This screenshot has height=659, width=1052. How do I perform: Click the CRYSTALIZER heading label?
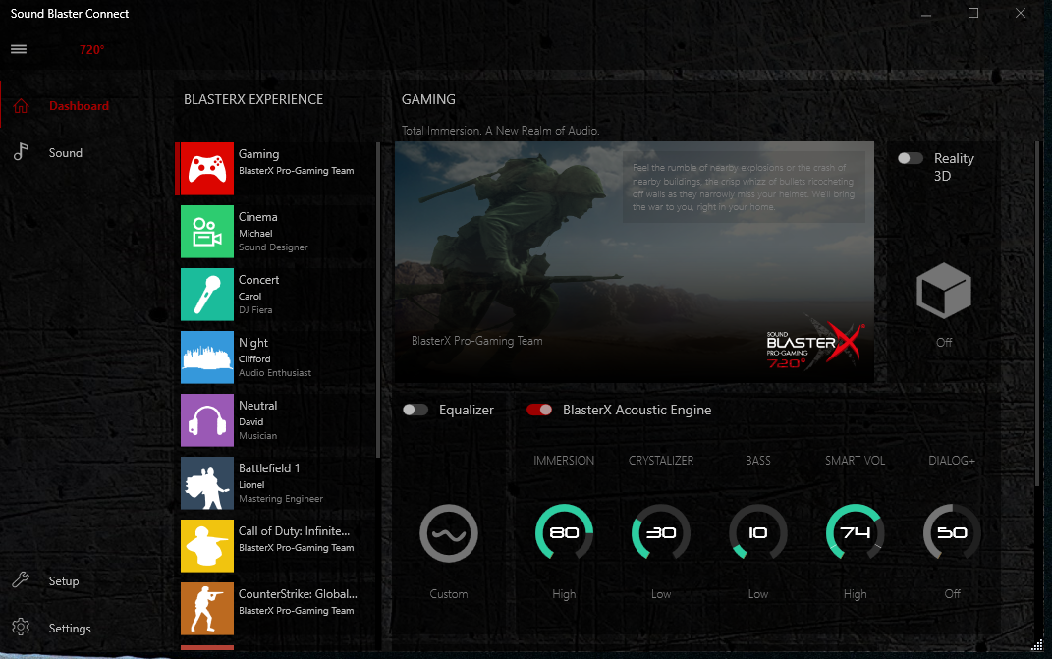tap(661, 461)
